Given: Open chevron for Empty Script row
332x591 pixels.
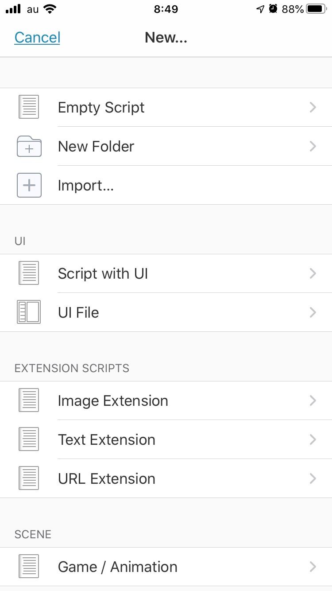Looking at the screenshot, I should pyautogui.click(x=313, y=107).
